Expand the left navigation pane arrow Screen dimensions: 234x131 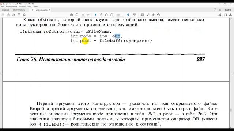pyautogui.click(x=1, y=73)
